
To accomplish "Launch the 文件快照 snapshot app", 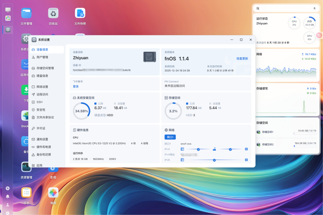I will [x=80, y=14].
